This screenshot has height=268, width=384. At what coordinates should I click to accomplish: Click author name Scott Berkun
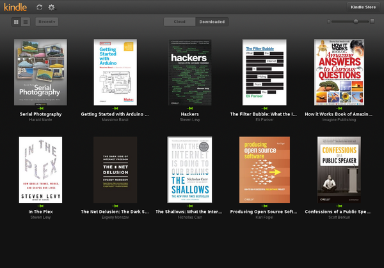[339, 217]
